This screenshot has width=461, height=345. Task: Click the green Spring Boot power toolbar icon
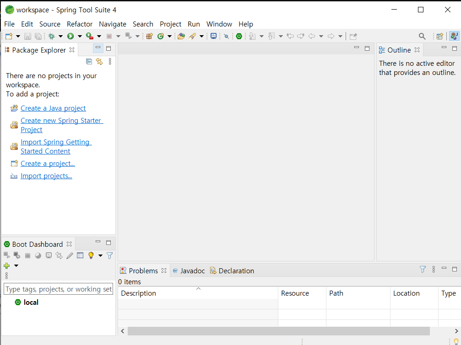(239, 36)
